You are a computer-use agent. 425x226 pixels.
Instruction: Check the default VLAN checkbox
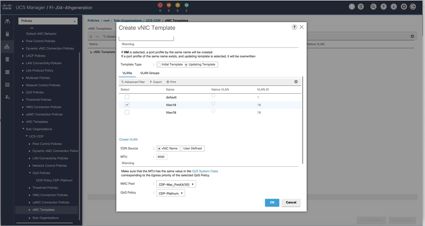click(127, 97)
